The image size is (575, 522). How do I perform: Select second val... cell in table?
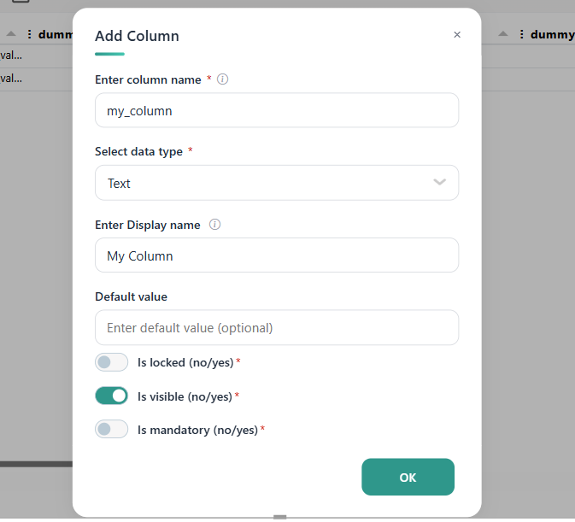[11, 78]
